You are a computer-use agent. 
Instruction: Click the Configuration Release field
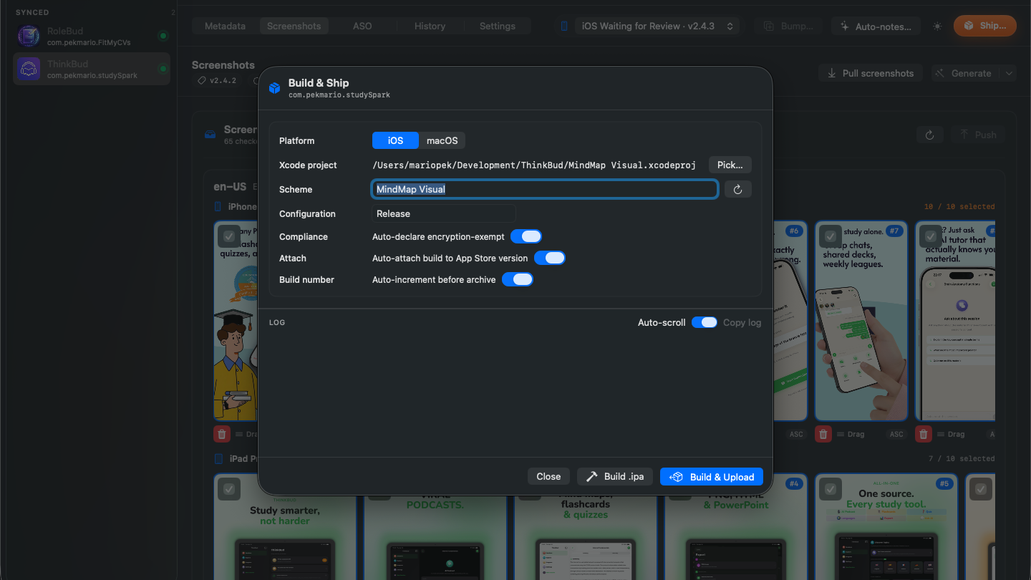(x=444, y=213)
